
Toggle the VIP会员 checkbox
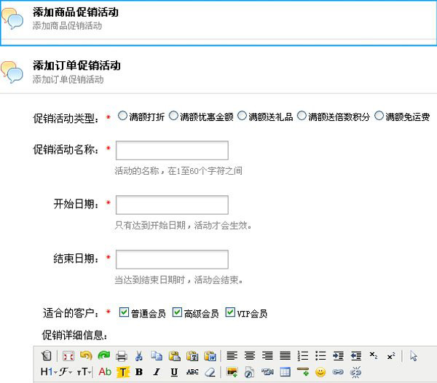[x=230, y=312]
